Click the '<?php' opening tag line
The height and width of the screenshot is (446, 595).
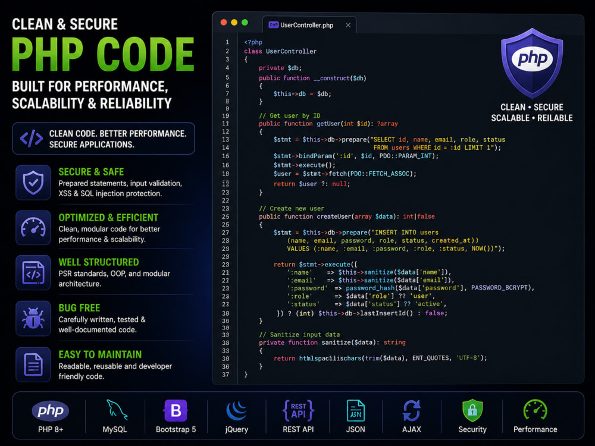[x=253, y=42]
